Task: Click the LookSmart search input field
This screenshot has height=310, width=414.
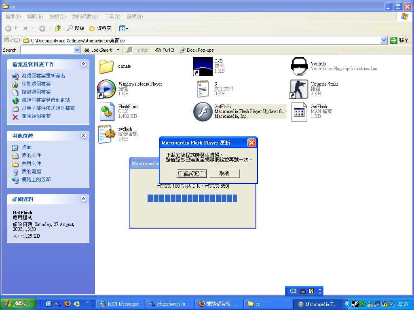Action: click(47, 50)
